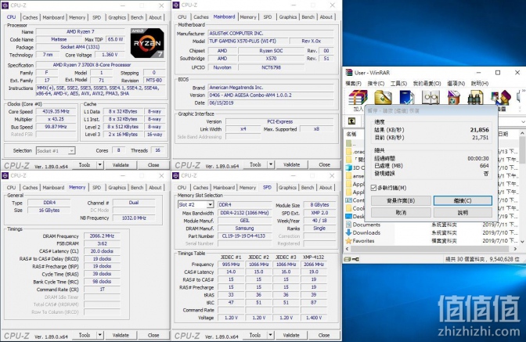
Task: Click the Add archive icon in WinRAR toolbar
Action: (x=358, y=98)
